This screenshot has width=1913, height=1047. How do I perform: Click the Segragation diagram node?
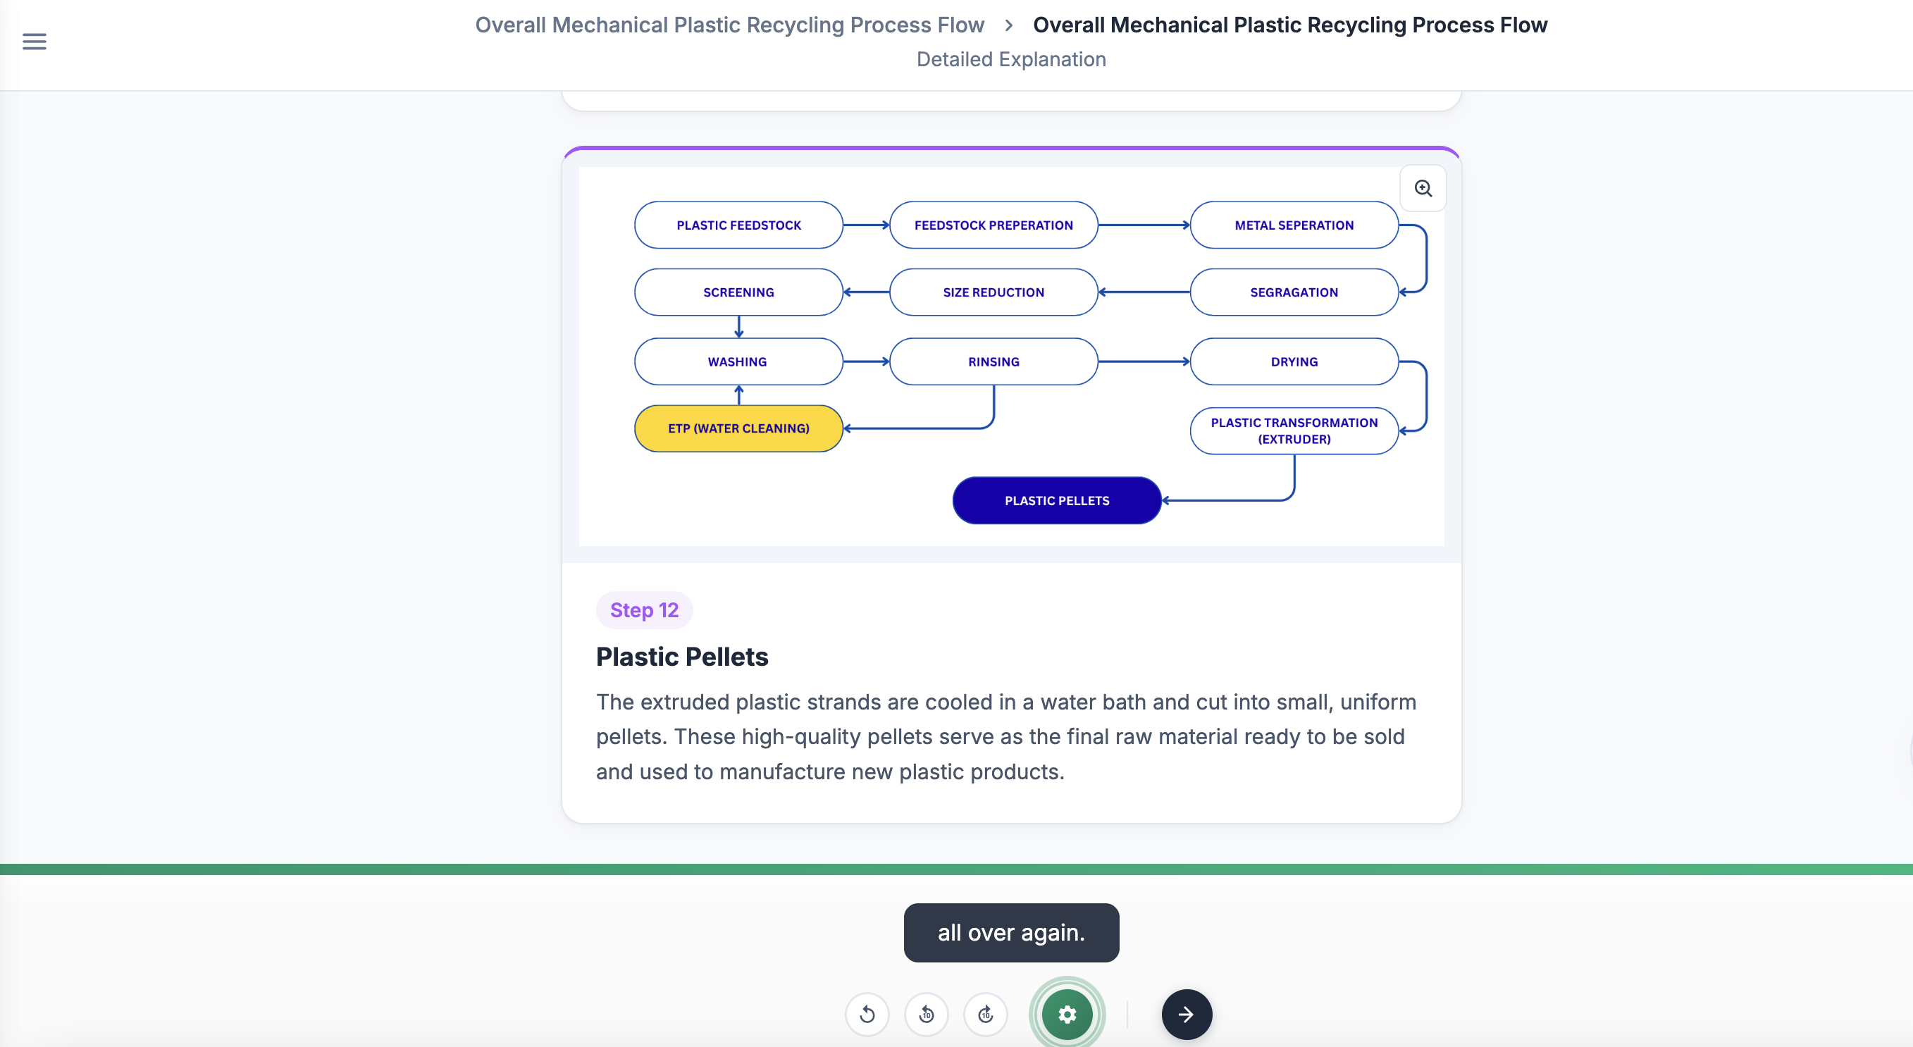(1294, 292)
